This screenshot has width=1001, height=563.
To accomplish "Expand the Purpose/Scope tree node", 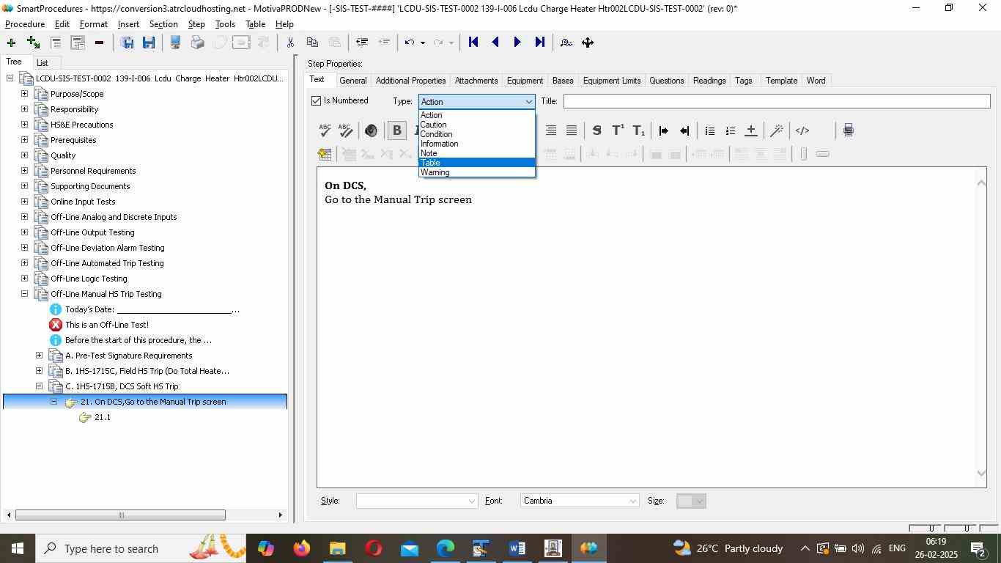I will point(24,94).
